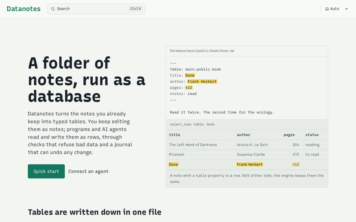Click the title column header

point(175,135)
